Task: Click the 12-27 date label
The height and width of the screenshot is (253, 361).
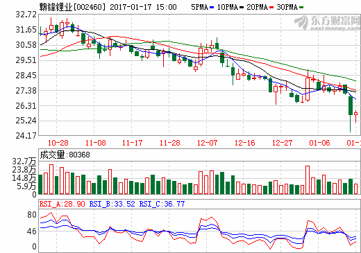Action: click(283, 143)
